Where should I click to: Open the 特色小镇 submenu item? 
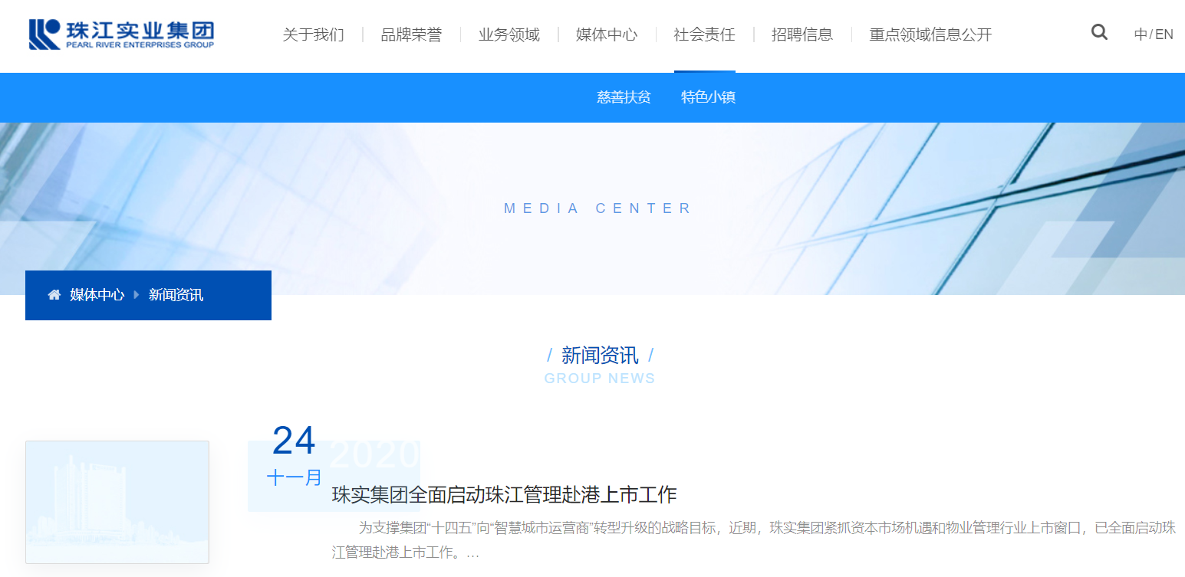point(707,97)
